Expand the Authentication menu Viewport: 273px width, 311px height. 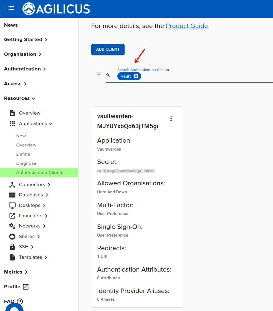[x=25, y=69]
